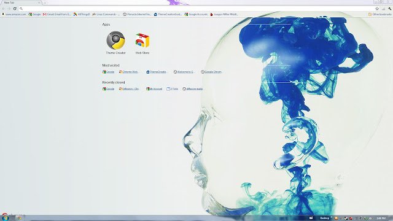
Task: Click the Desktop toolbar label in taskbar
Action: click(324, 219)
